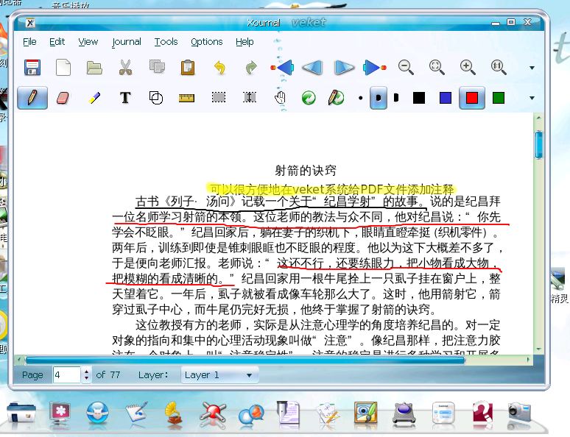
Task: Expand the tools toolbar overflow arrow
Action: pos(532,98)
